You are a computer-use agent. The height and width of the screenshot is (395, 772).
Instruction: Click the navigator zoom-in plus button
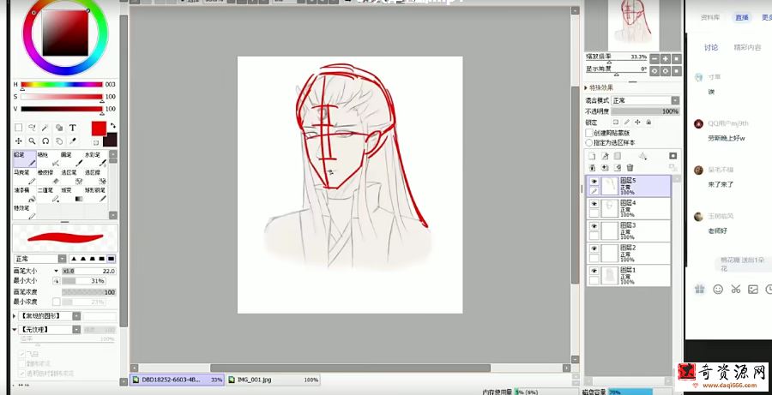[x=666, y=59]
